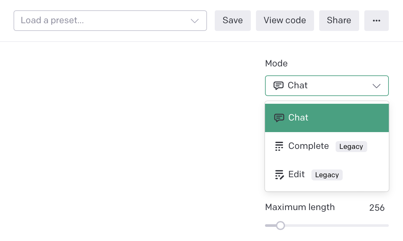The height and width of the screenshot is (241, 403).
Task: Click the Legacy badge beside Edit
Action: [x=327, y=175]
